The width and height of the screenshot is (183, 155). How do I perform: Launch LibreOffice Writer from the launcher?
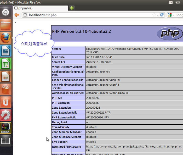(6, 51)
